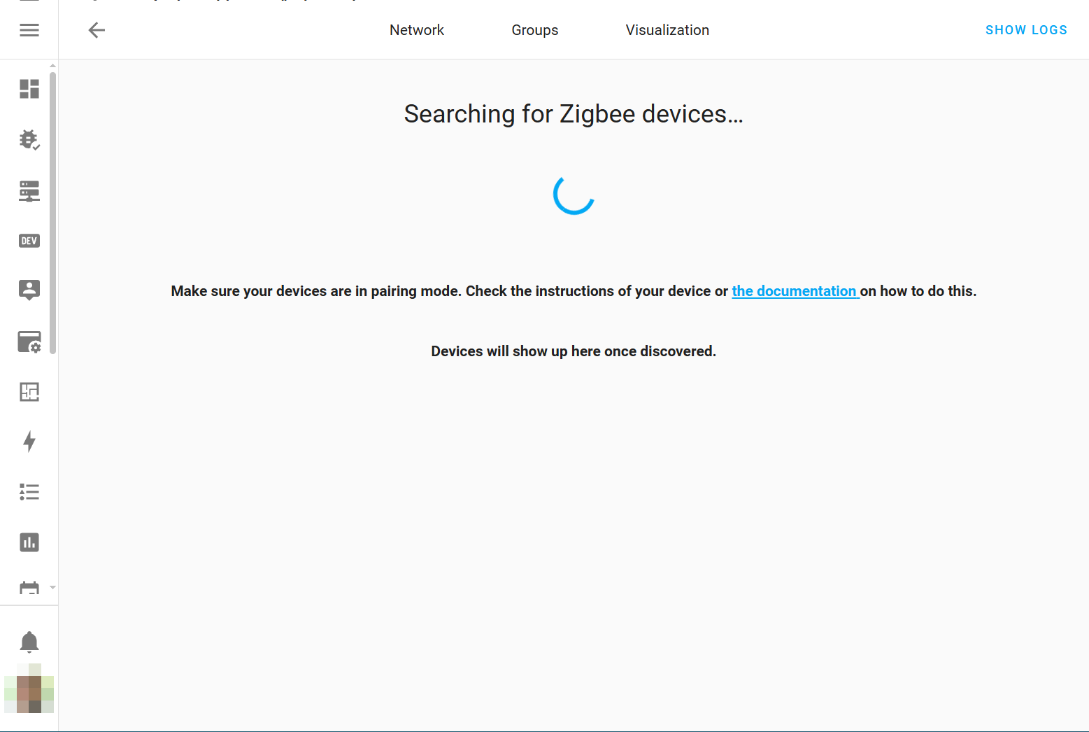The image size is (1089, 732).
Task: Switch to the Network tab
Action: click(417, 30)
